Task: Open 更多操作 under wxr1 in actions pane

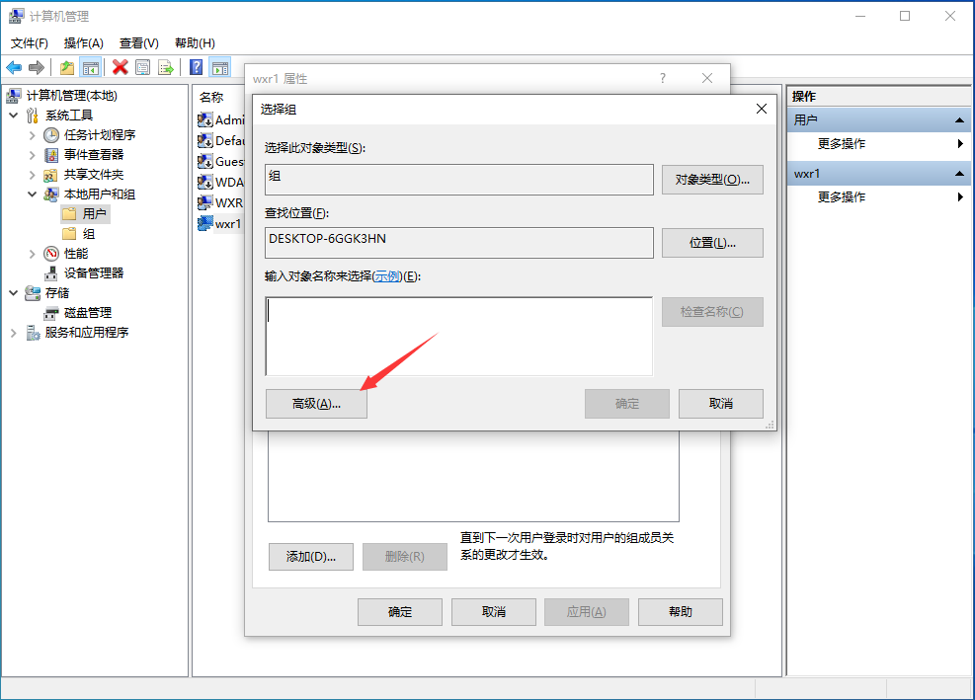Action: point(842,197)
